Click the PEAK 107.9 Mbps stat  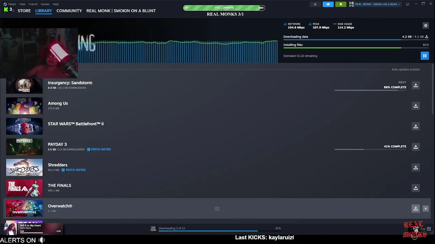[x=319, y=26]
